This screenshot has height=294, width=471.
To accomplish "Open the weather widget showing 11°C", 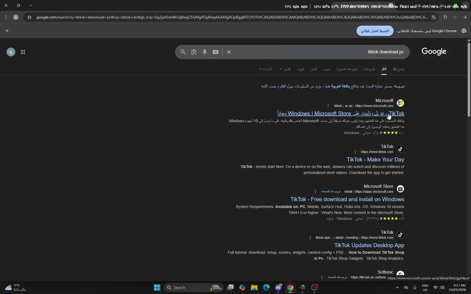I will coord(15,287).
